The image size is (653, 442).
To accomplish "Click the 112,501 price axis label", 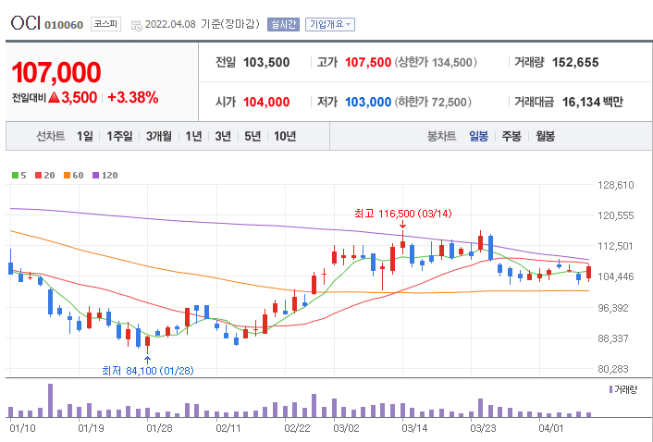I will tap(615, 246).
